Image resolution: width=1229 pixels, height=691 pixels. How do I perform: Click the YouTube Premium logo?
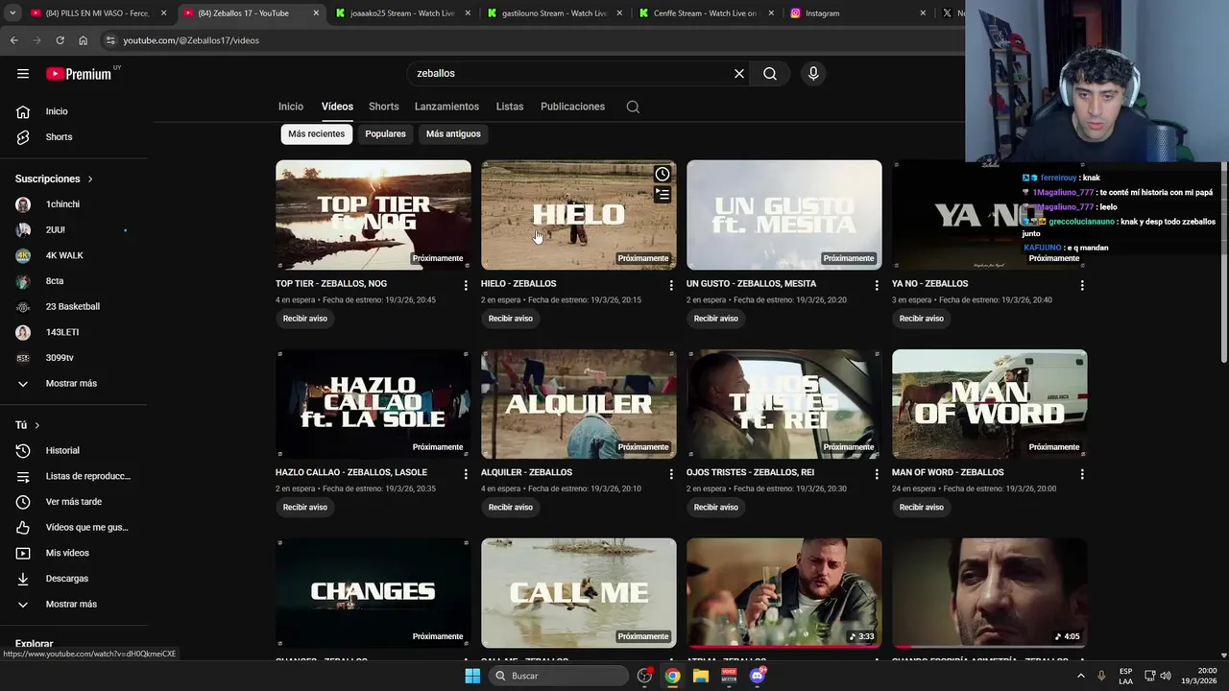[79, 74]
